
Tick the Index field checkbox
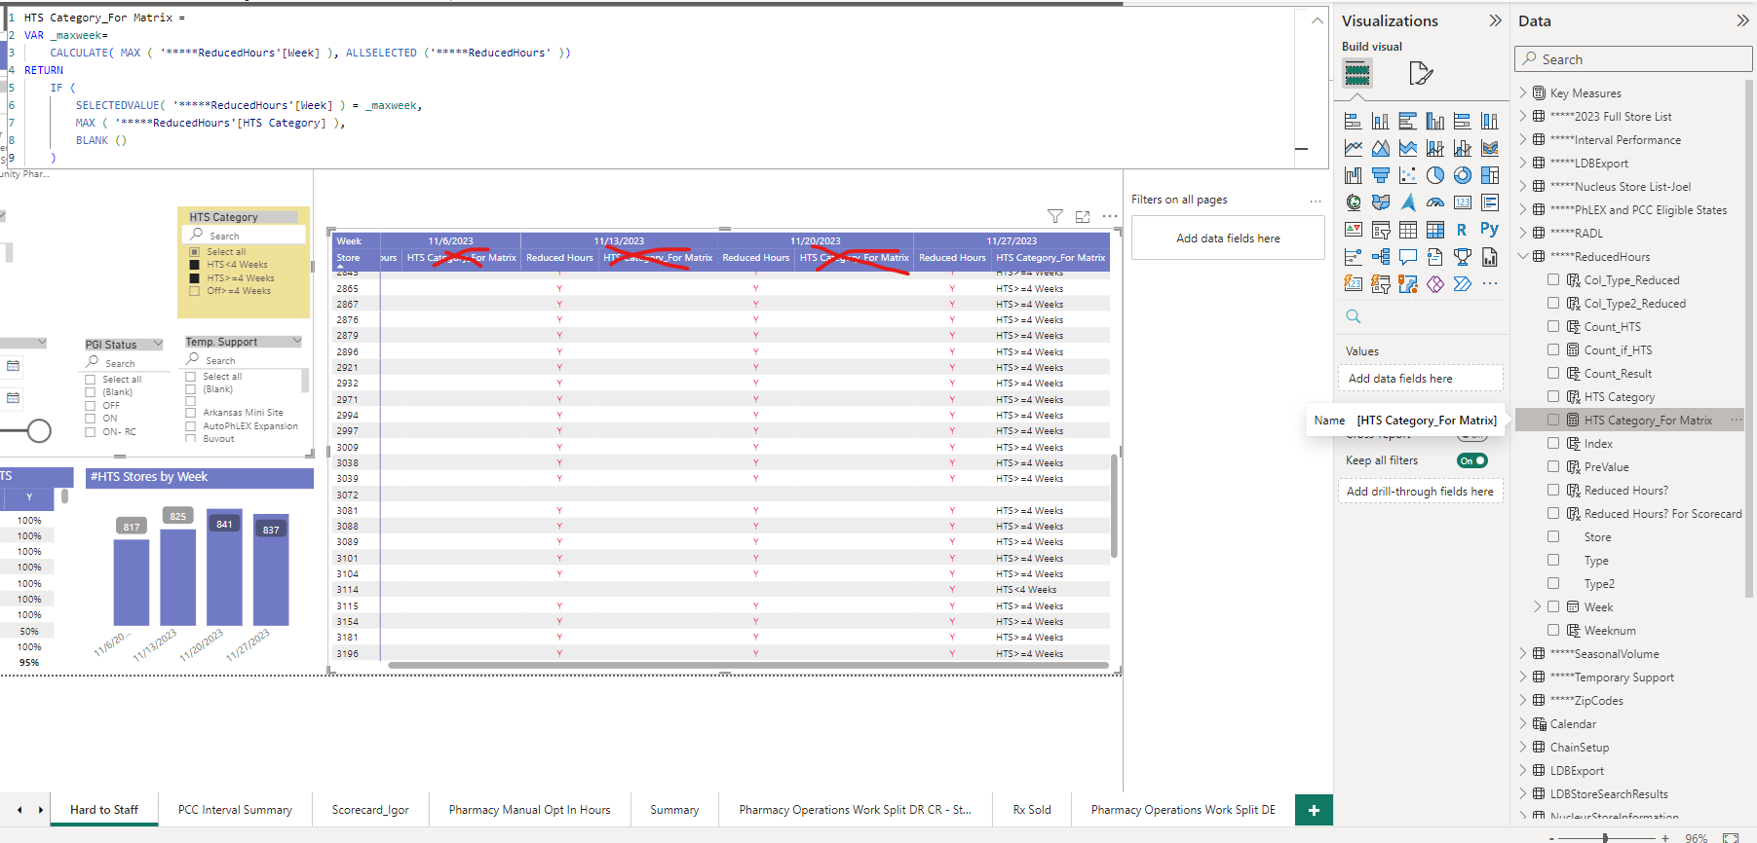[1553, 443]
